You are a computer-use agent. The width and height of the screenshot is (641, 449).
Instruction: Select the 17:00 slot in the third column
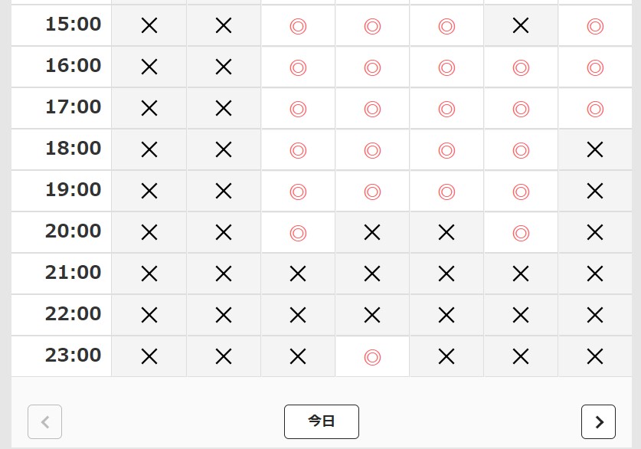(x=298, y=109)
